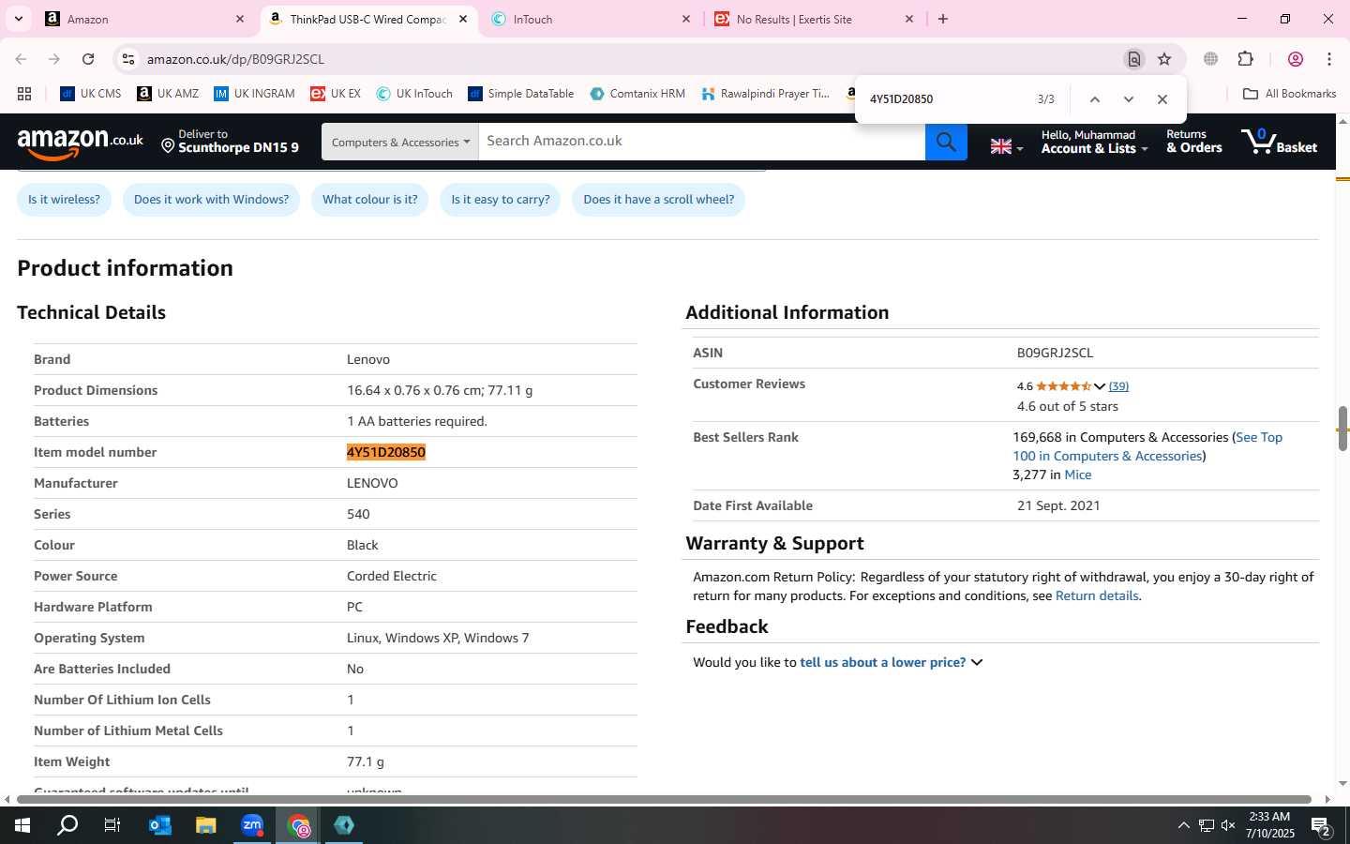Open the Comtanix HRM bookmark
Screen dimensions: 1350x844
point(638,94)
